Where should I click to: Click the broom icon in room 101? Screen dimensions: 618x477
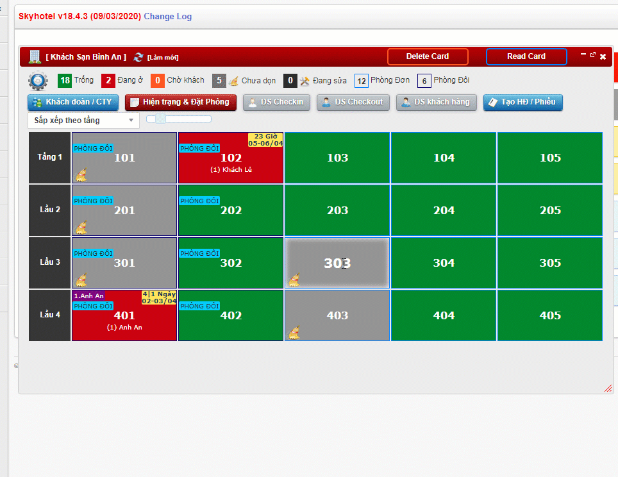(81, 174)
